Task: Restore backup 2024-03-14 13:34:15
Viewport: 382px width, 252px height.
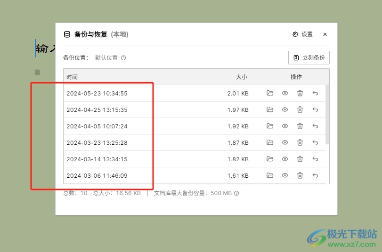Action: [315, 159]
